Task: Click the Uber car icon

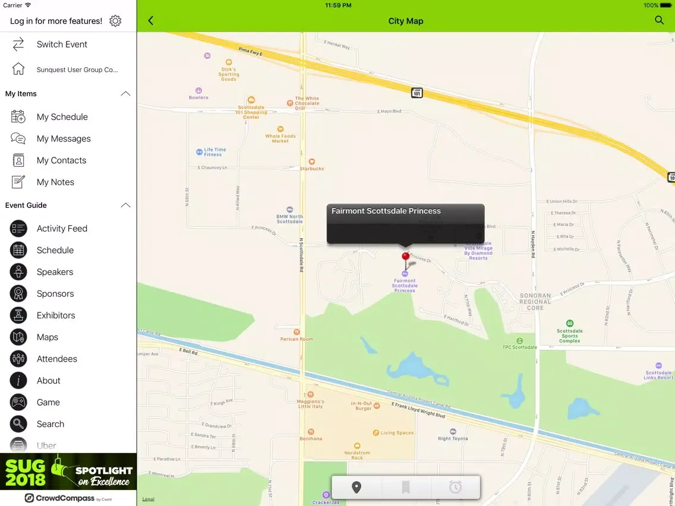Action: point(18,445)
